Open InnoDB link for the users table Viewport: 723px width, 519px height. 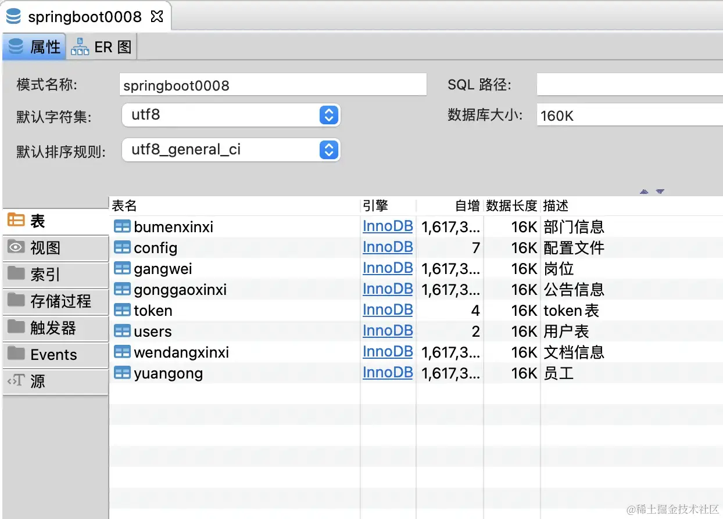point(388,330)
